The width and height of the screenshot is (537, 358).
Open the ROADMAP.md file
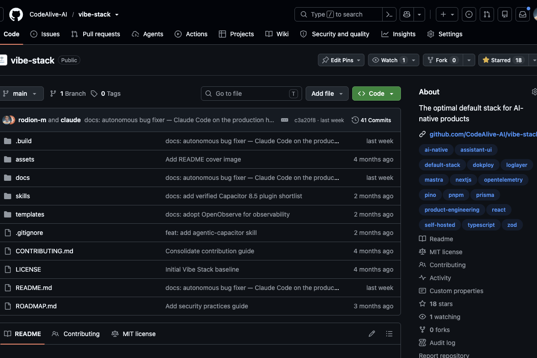pos(36,306)
